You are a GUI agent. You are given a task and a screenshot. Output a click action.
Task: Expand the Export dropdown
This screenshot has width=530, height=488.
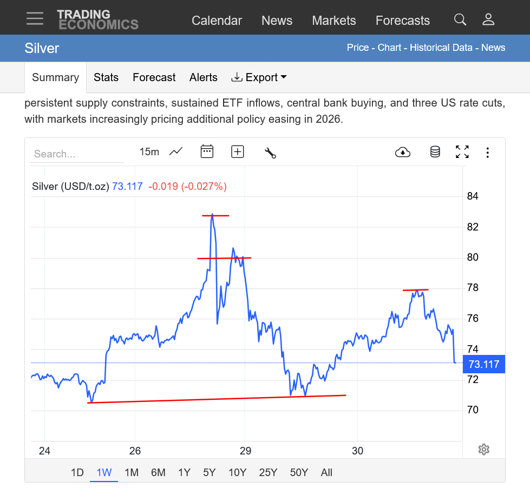(259, 77)
